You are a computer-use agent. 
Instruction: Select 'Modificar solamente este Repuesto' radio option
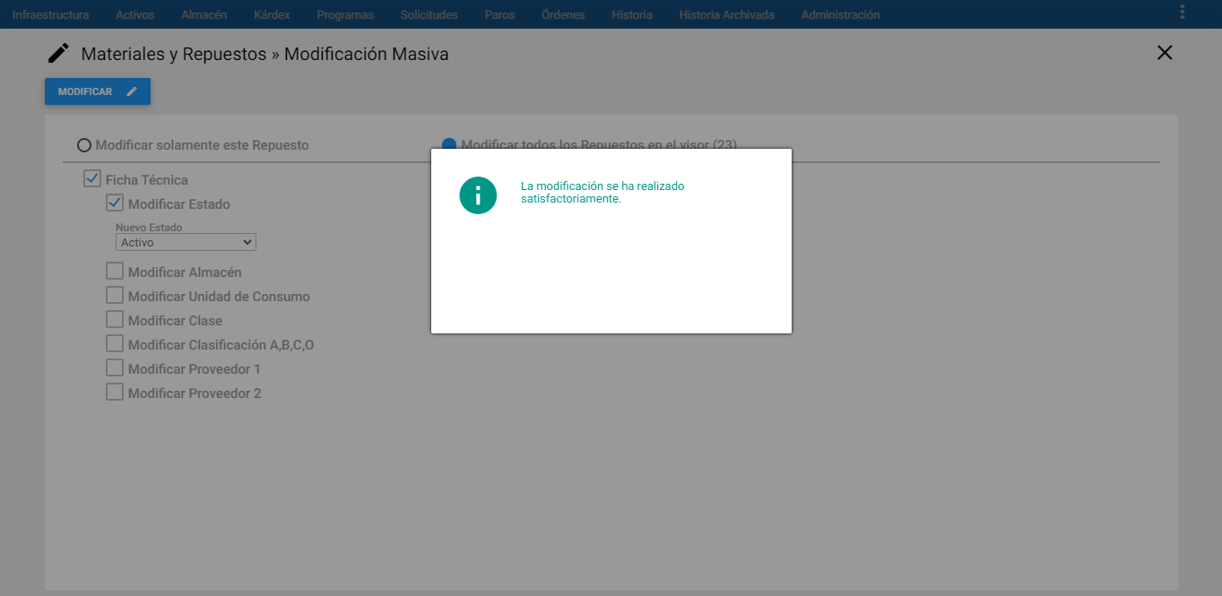pos(84,145)
